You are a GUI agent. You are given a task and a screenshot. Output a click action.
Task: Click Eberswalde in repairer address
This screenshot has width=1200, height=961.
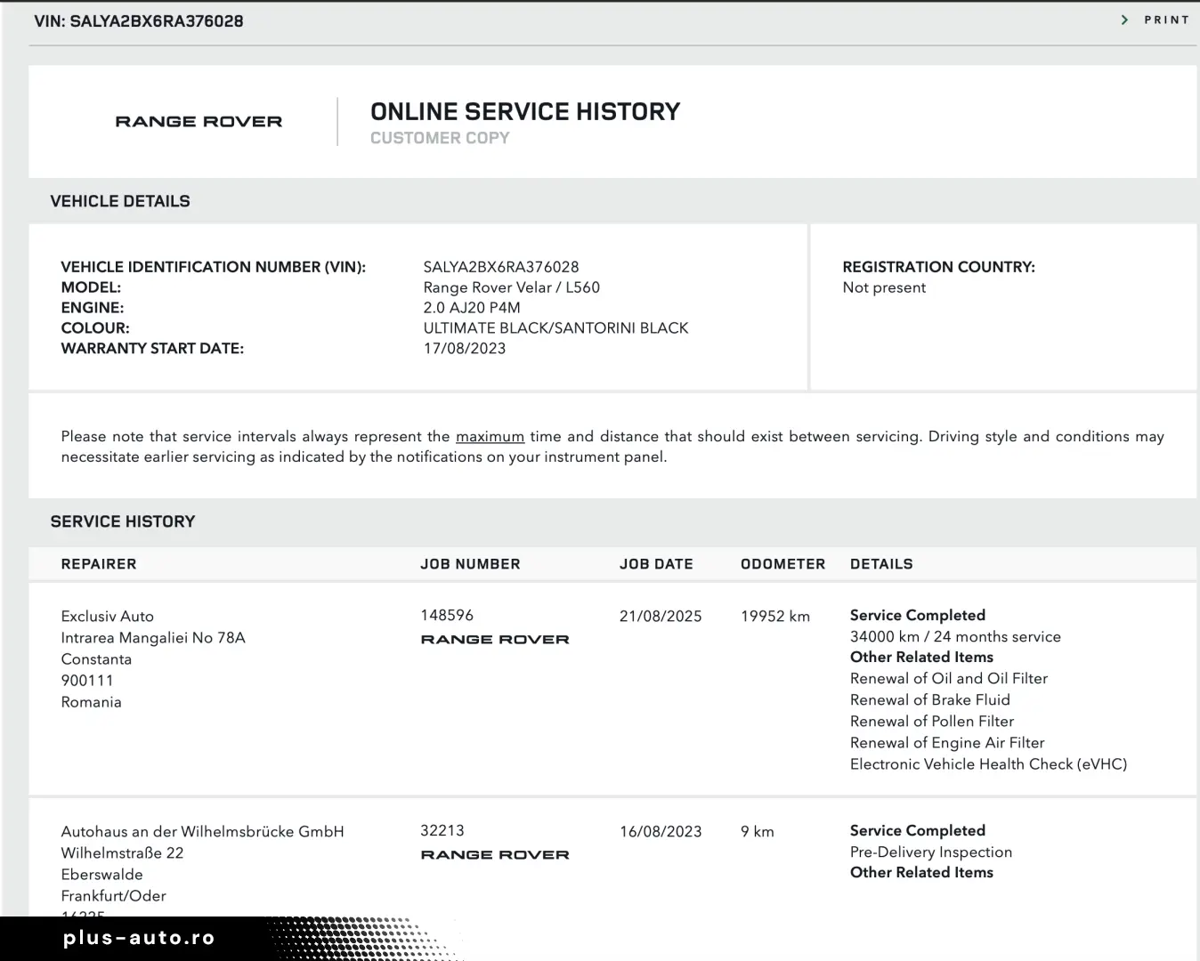(x=101, y=875)
